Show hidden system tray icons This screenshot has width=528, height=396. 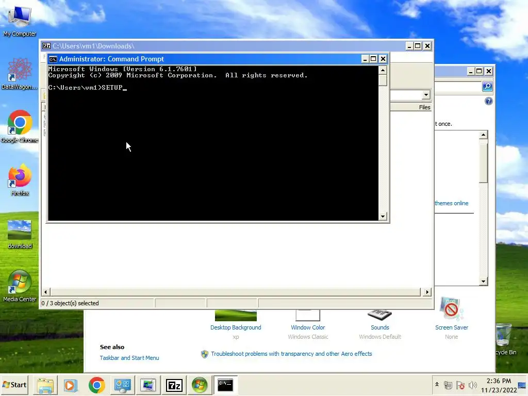click(x=437, y=385)
